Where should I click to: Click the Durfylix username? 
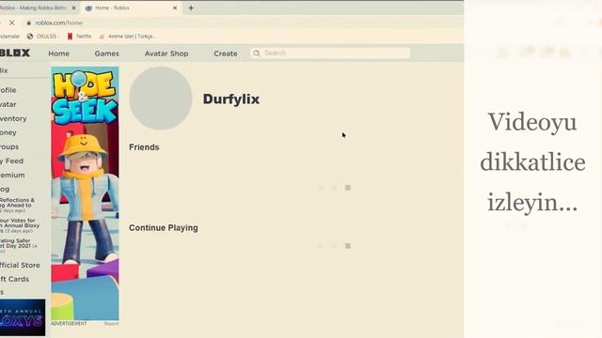(231, 100)
